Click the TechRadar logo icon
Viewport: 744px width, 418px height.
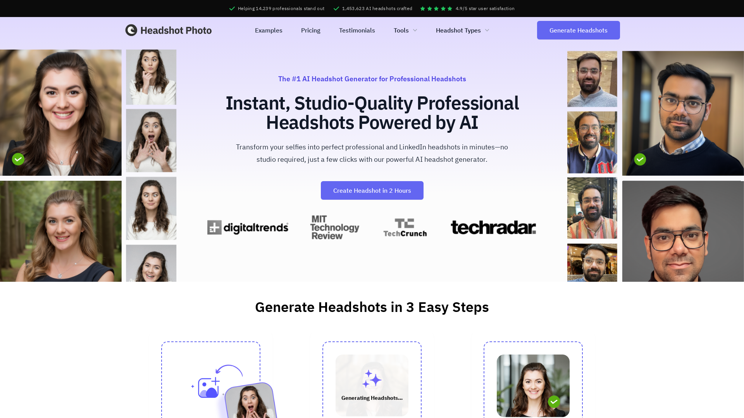pos(493,227)
